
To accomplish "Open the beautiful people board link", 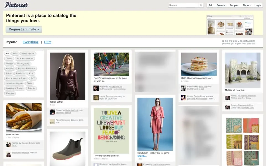I will click(x=63, y=113).
